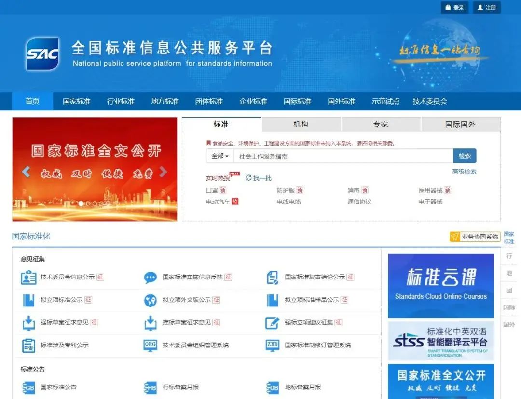This screenshot has height=399, width=521.
Task: Click the hot search term 口罩
Action: point(212,190)
